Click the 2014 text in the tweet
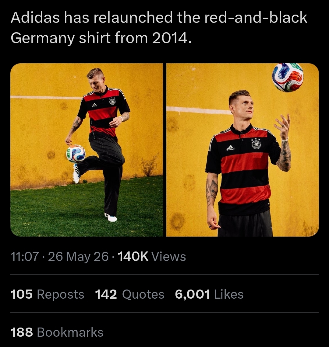Image resolution: width=329 pixels, height=347 pixels. [x=170, y=38]
